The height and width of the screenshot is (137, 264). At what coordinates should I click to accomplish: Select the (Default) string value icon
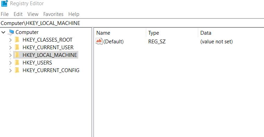tap(99, 41)
